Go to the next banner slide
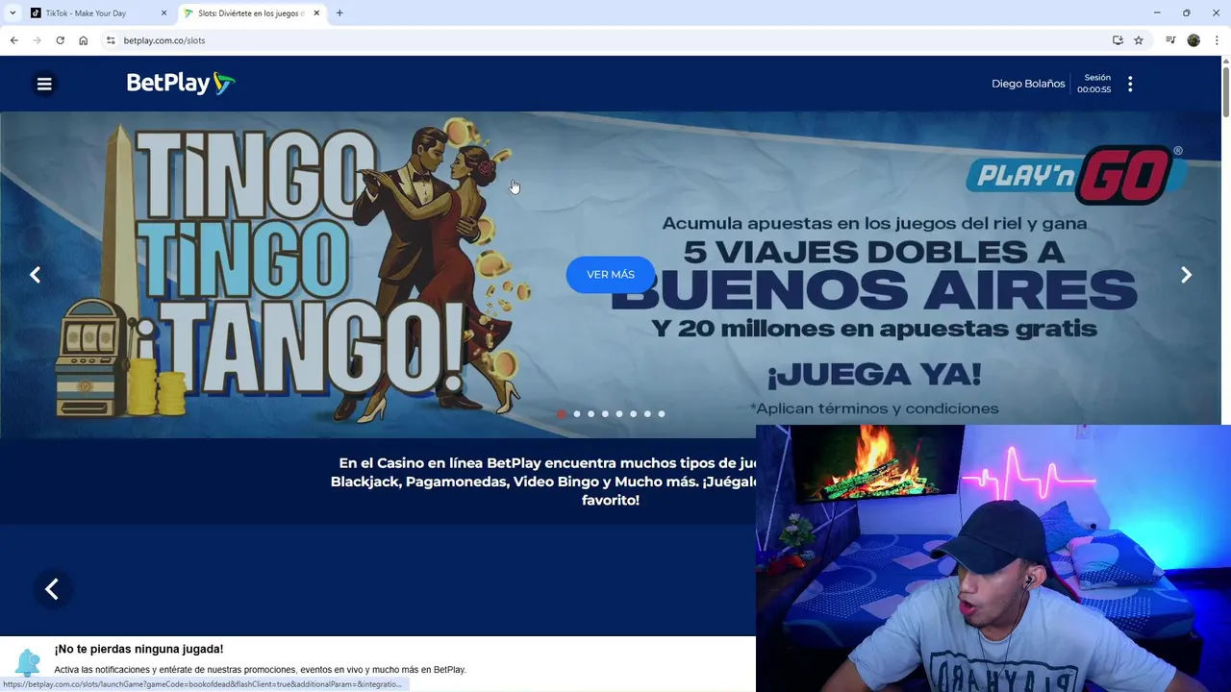 (x=1186, y=275)
